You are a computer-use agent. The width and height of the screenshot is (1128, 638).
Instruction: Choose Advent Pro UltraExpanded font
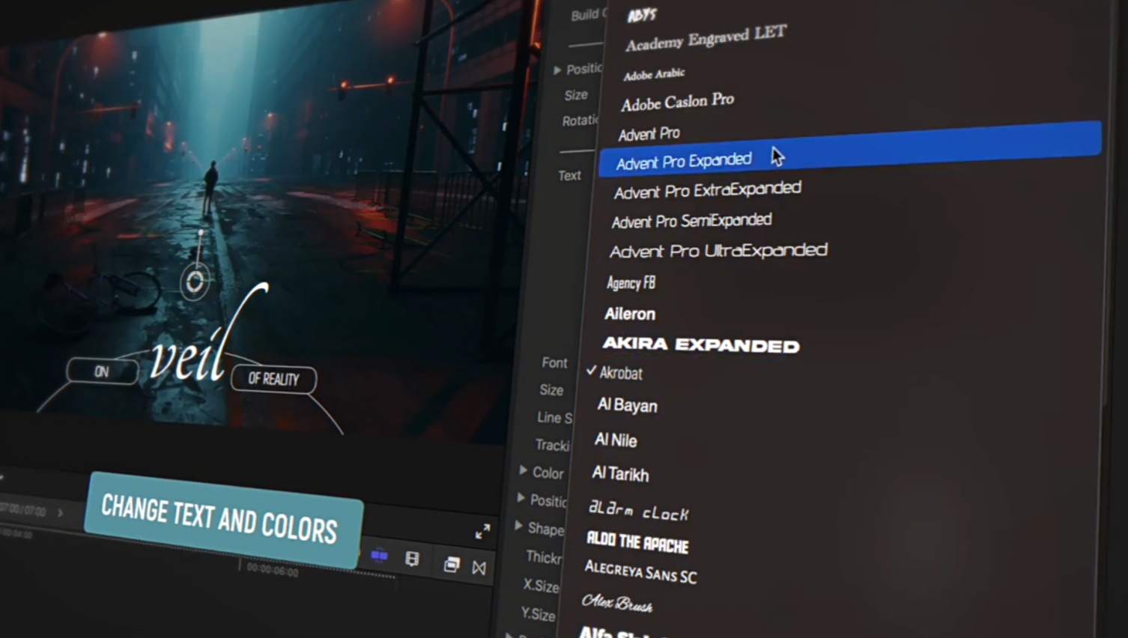point(718,251)
